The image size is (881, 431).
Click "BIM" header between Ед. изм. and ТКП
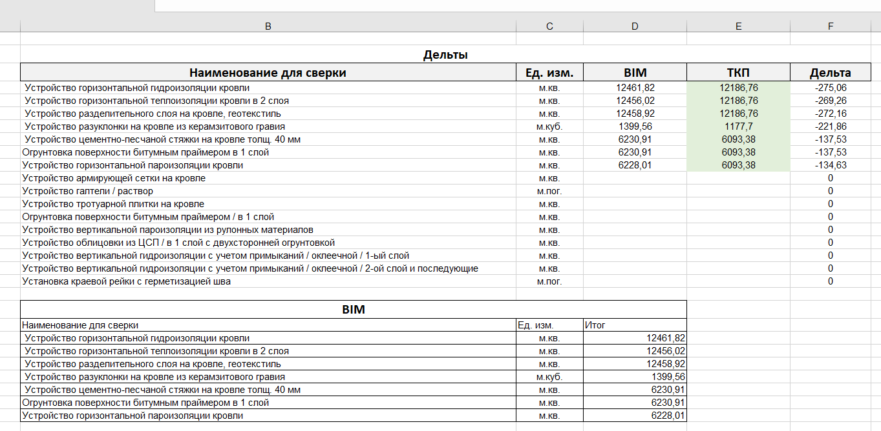[635, 72]
